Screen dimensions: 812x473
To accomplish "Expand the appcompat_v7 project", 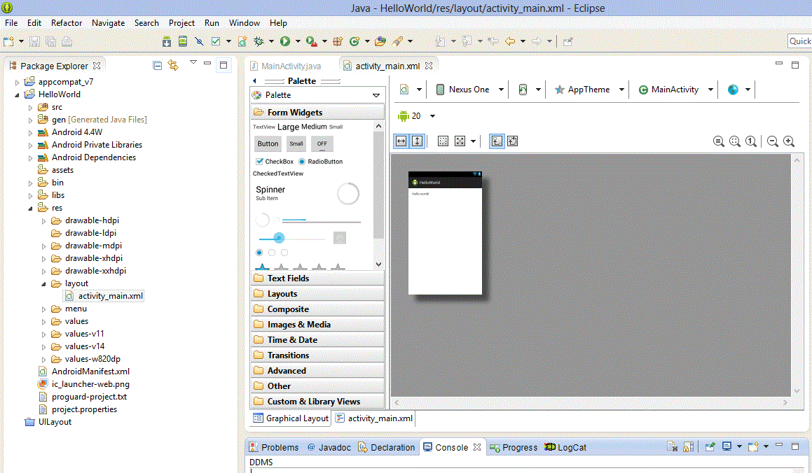I will pyautogui.click(x=17, y=82).
